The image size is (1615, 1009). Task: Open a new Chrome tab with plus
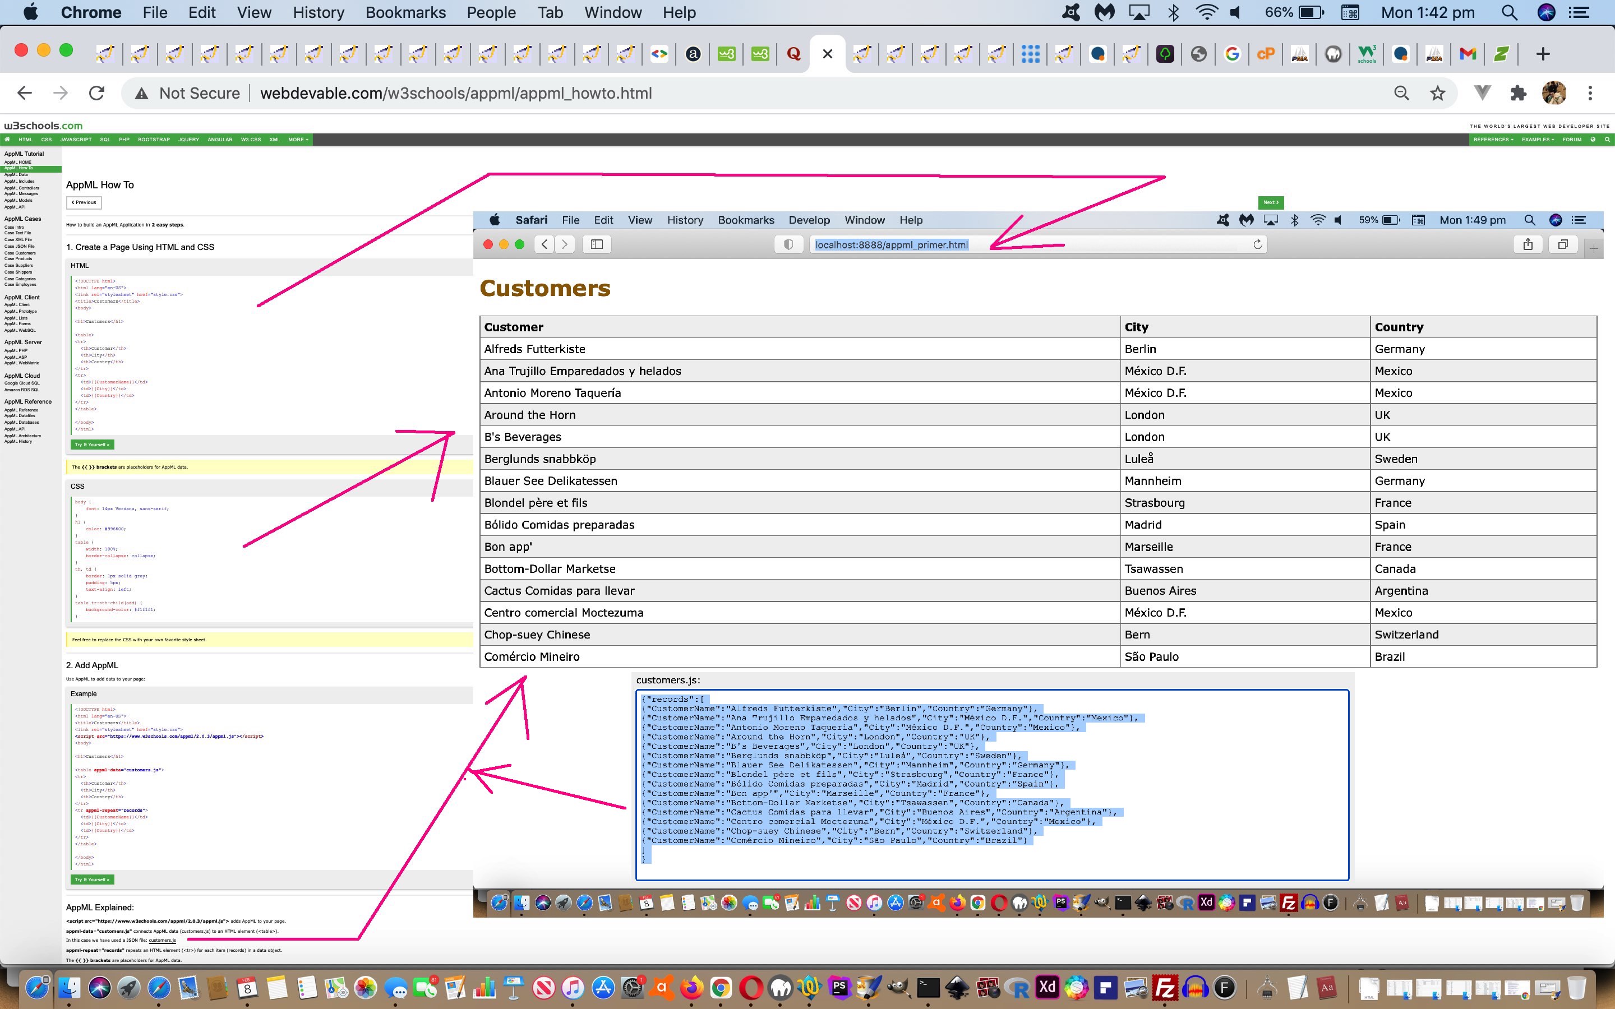1543,54
